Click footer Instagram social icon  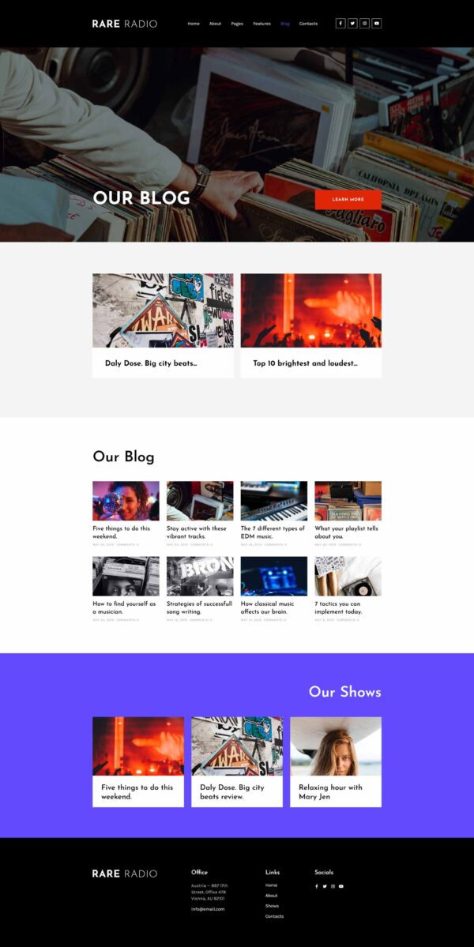[x=332, y=887]
